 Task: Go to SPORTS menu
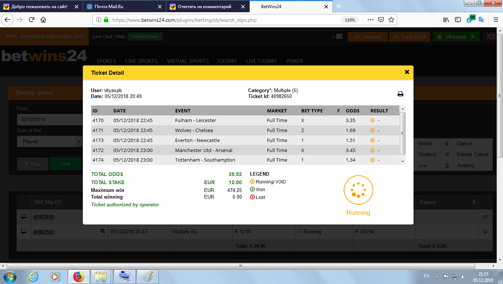106,61
